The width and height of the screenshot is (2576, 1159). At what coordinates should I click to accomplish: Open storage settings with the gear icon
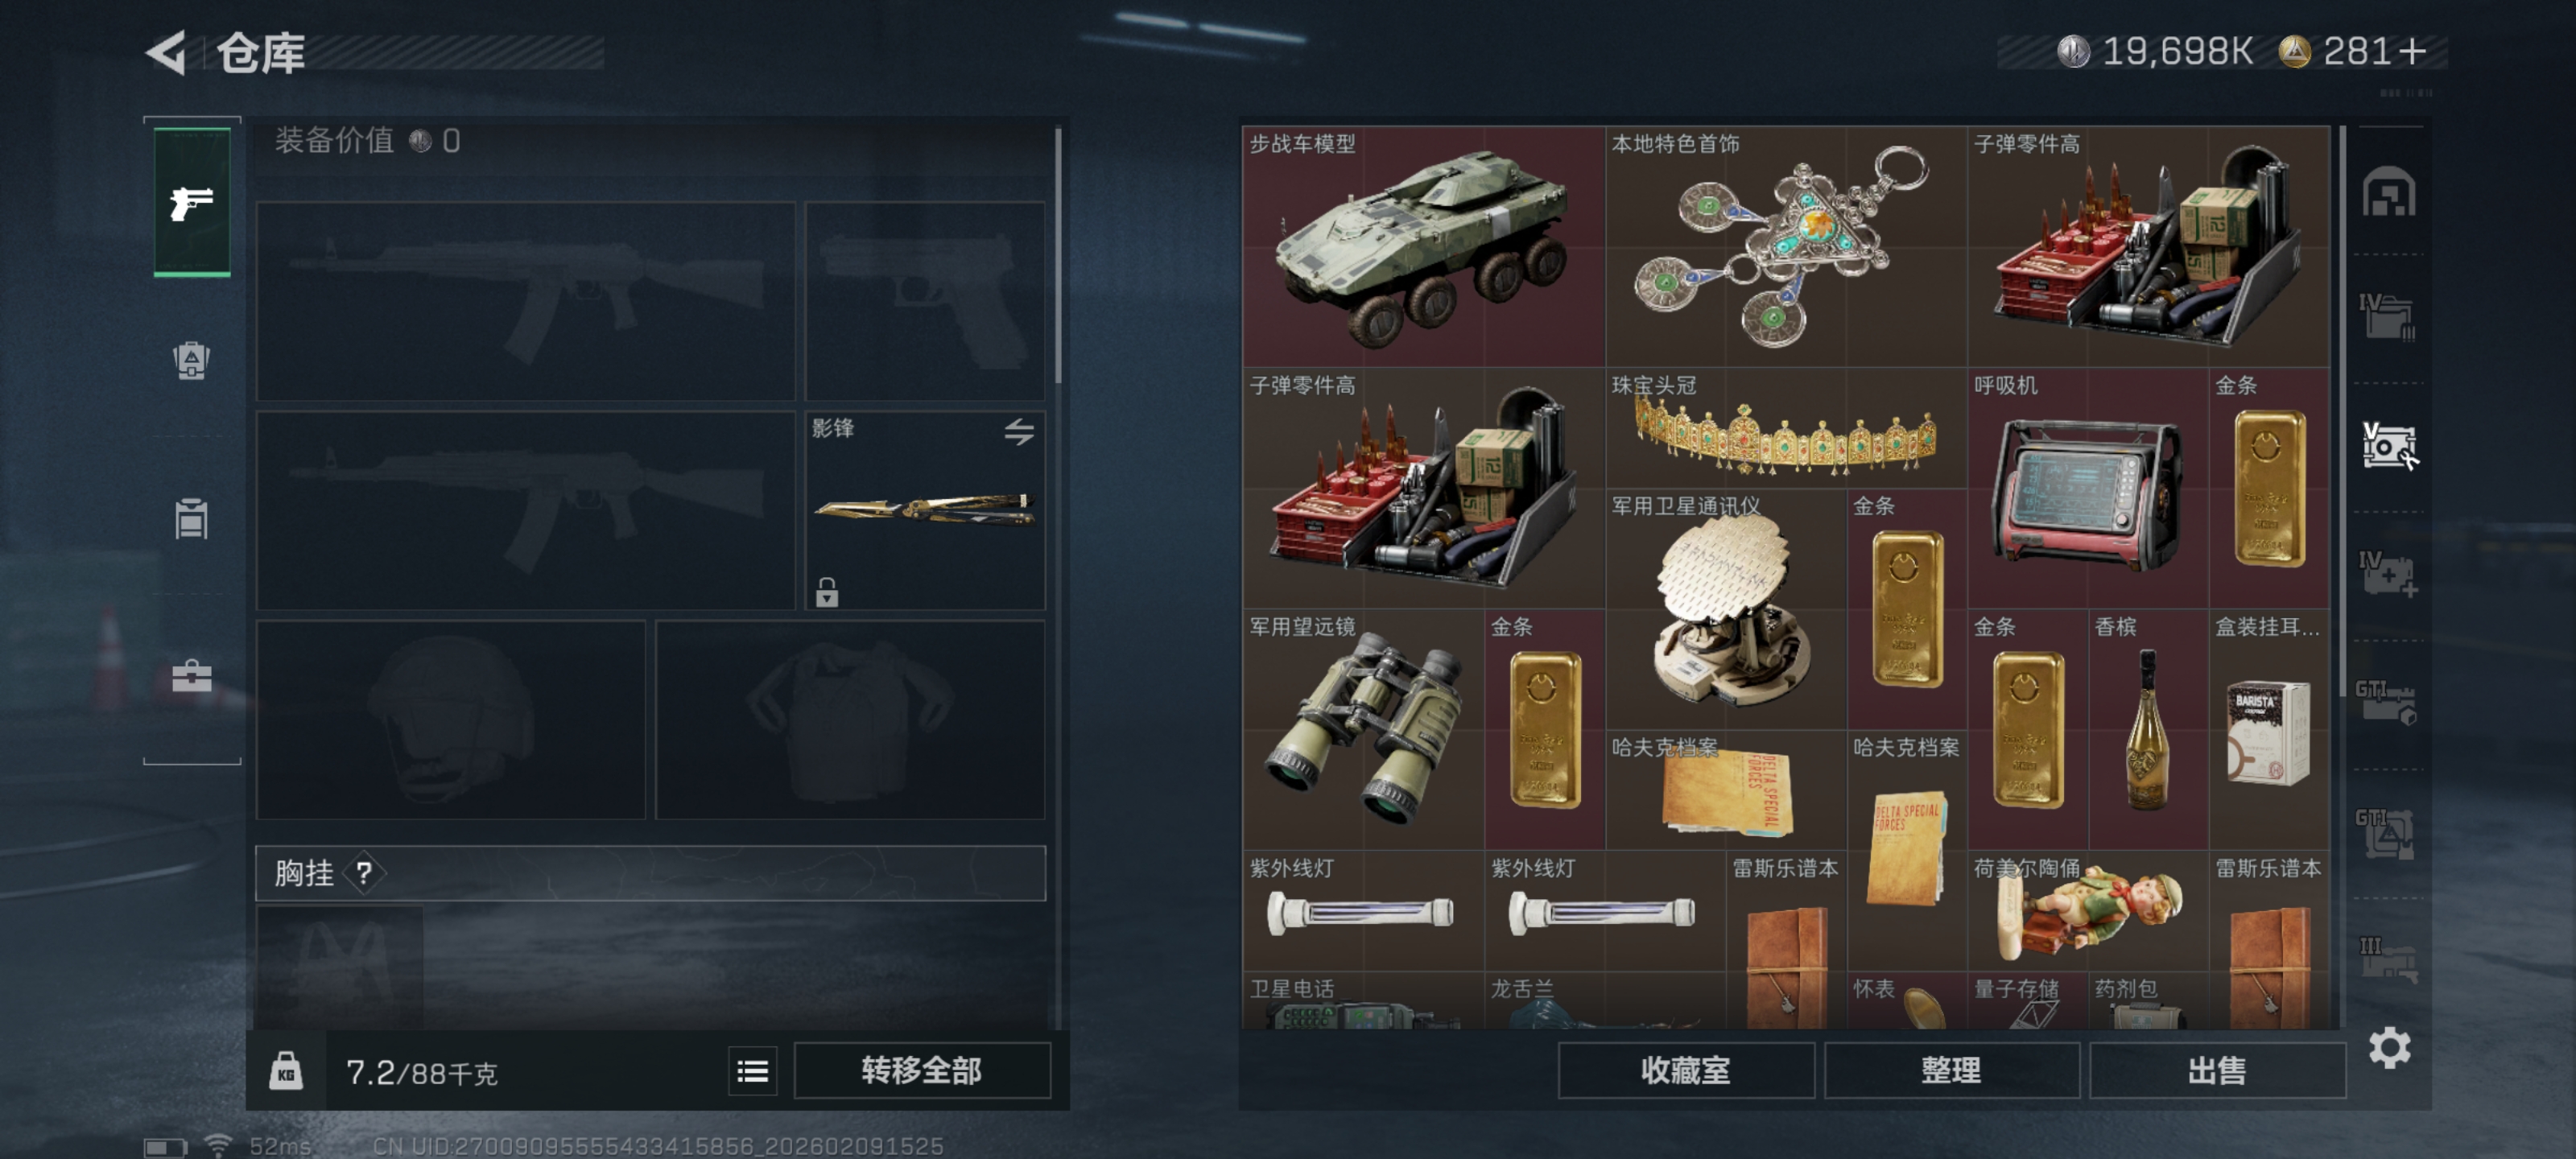pyautogui.click(x=2389, y=1048)
